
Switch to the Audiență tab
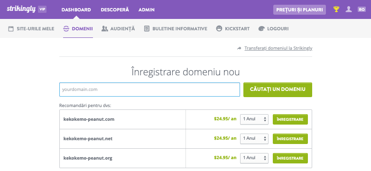click(118, 29)
